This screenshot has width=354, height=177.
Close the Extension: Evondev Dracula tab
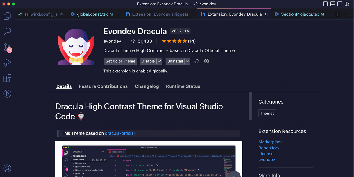(266, 14)
